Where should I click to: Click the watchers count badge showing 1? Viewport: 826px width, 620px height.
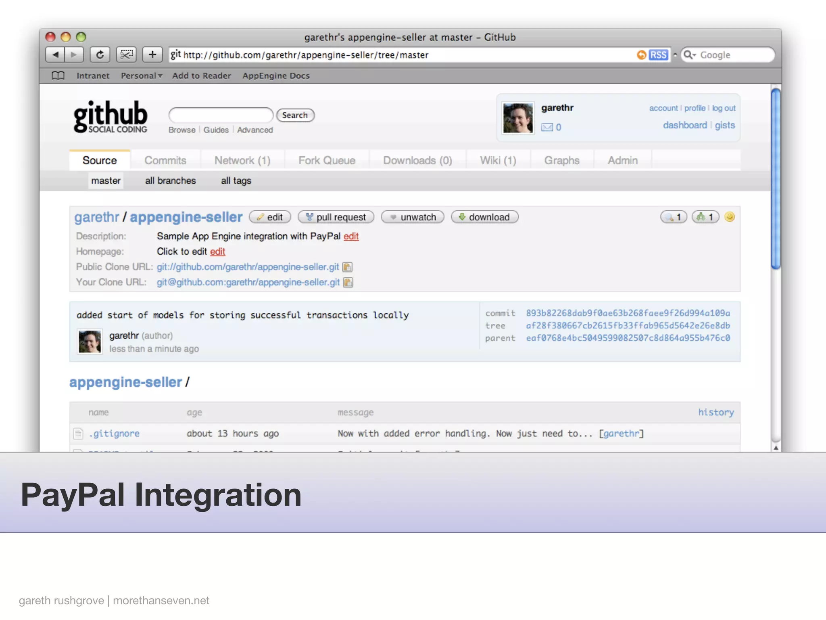tap(674, 217)
